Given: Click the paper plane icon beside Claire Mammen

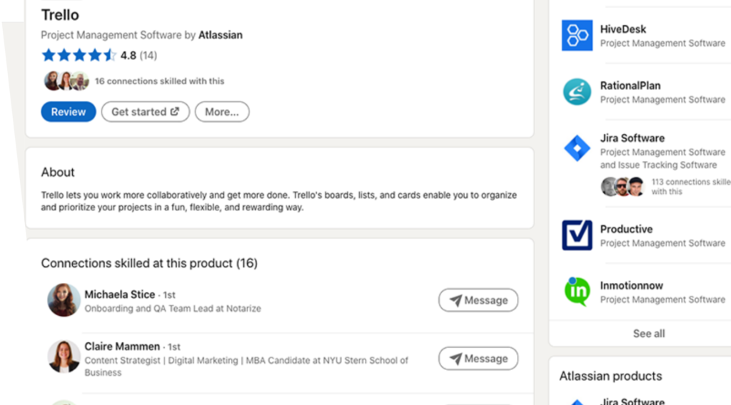Looking at the screenshot, I should (455, 359).
